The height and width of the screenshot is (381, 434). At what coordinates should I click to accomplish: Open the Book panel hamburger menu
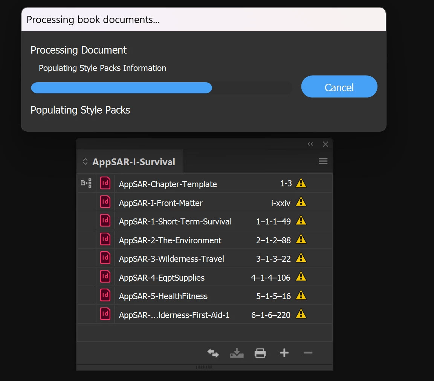click(323, 161)
